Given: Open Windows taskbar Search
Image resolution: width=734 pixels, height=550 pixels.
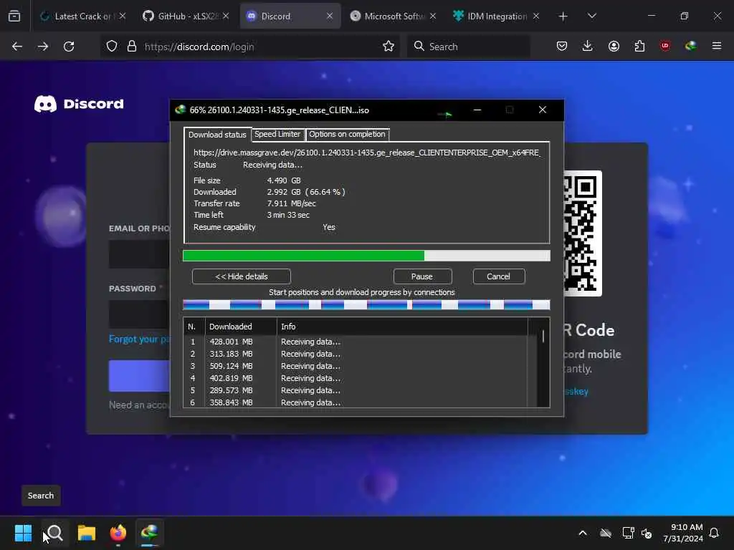Looking at the screenshot, I should click(55, 533).
